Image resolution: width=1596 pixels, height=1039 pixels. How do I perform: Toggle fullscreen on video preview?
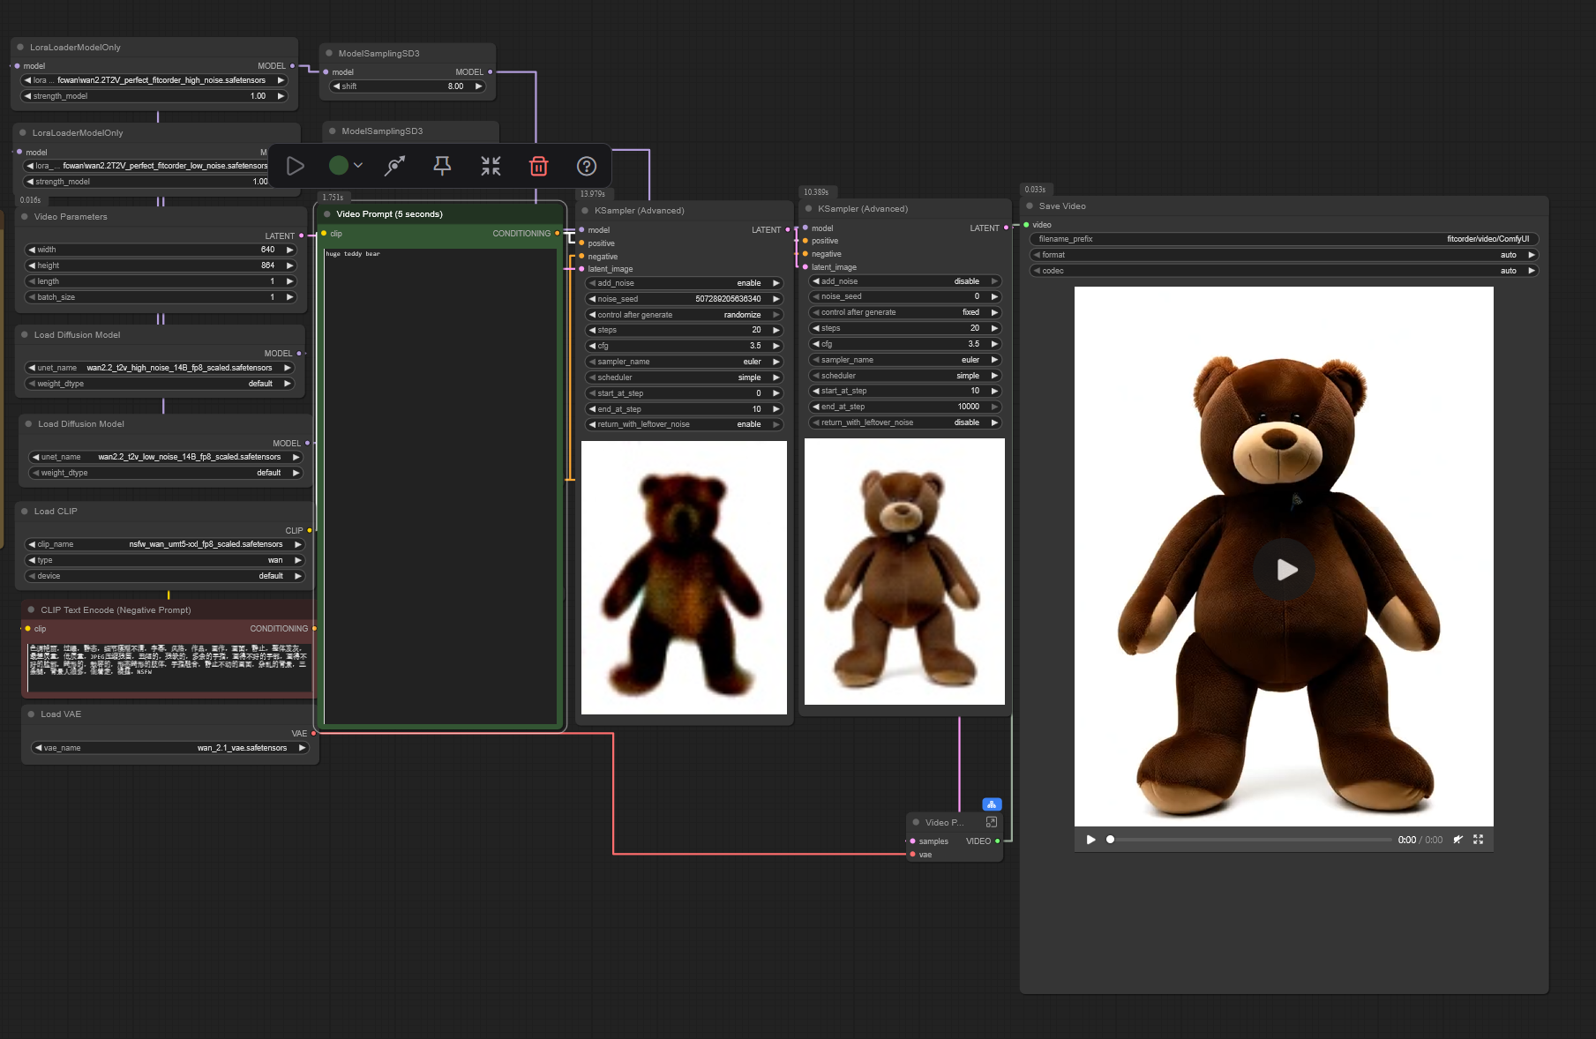[1478, 840]
